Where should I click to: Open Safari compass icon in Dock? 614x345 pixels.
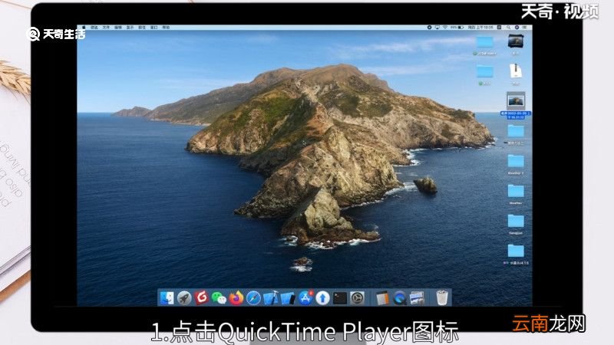pyautogui.click(x=253, y=298)
